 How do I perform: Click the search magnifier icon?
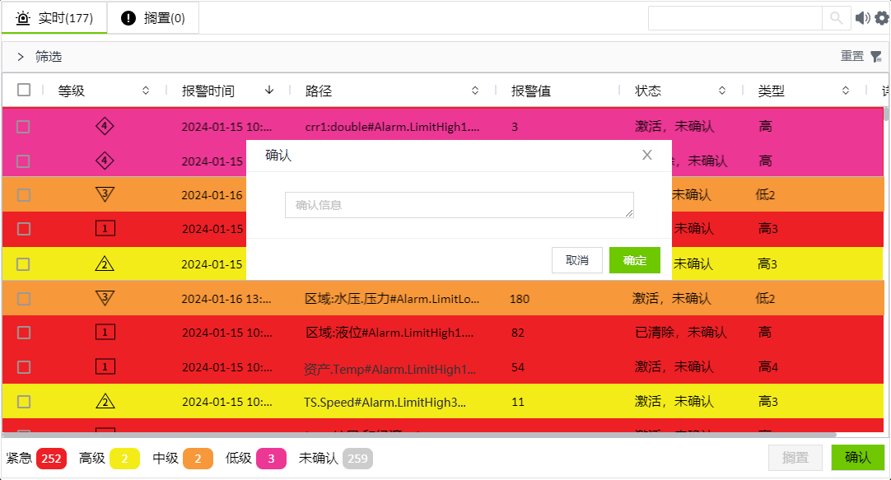pos(836,18)
